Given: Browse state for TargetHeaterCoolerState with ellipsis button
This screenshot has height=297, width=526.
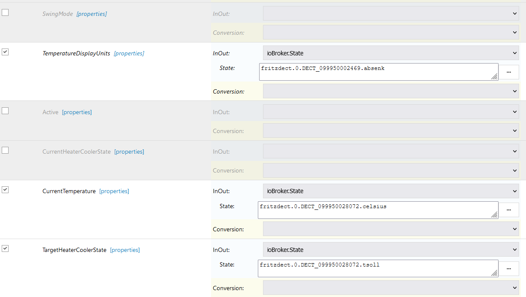Looking at the screenshot, I should point(509,268).
